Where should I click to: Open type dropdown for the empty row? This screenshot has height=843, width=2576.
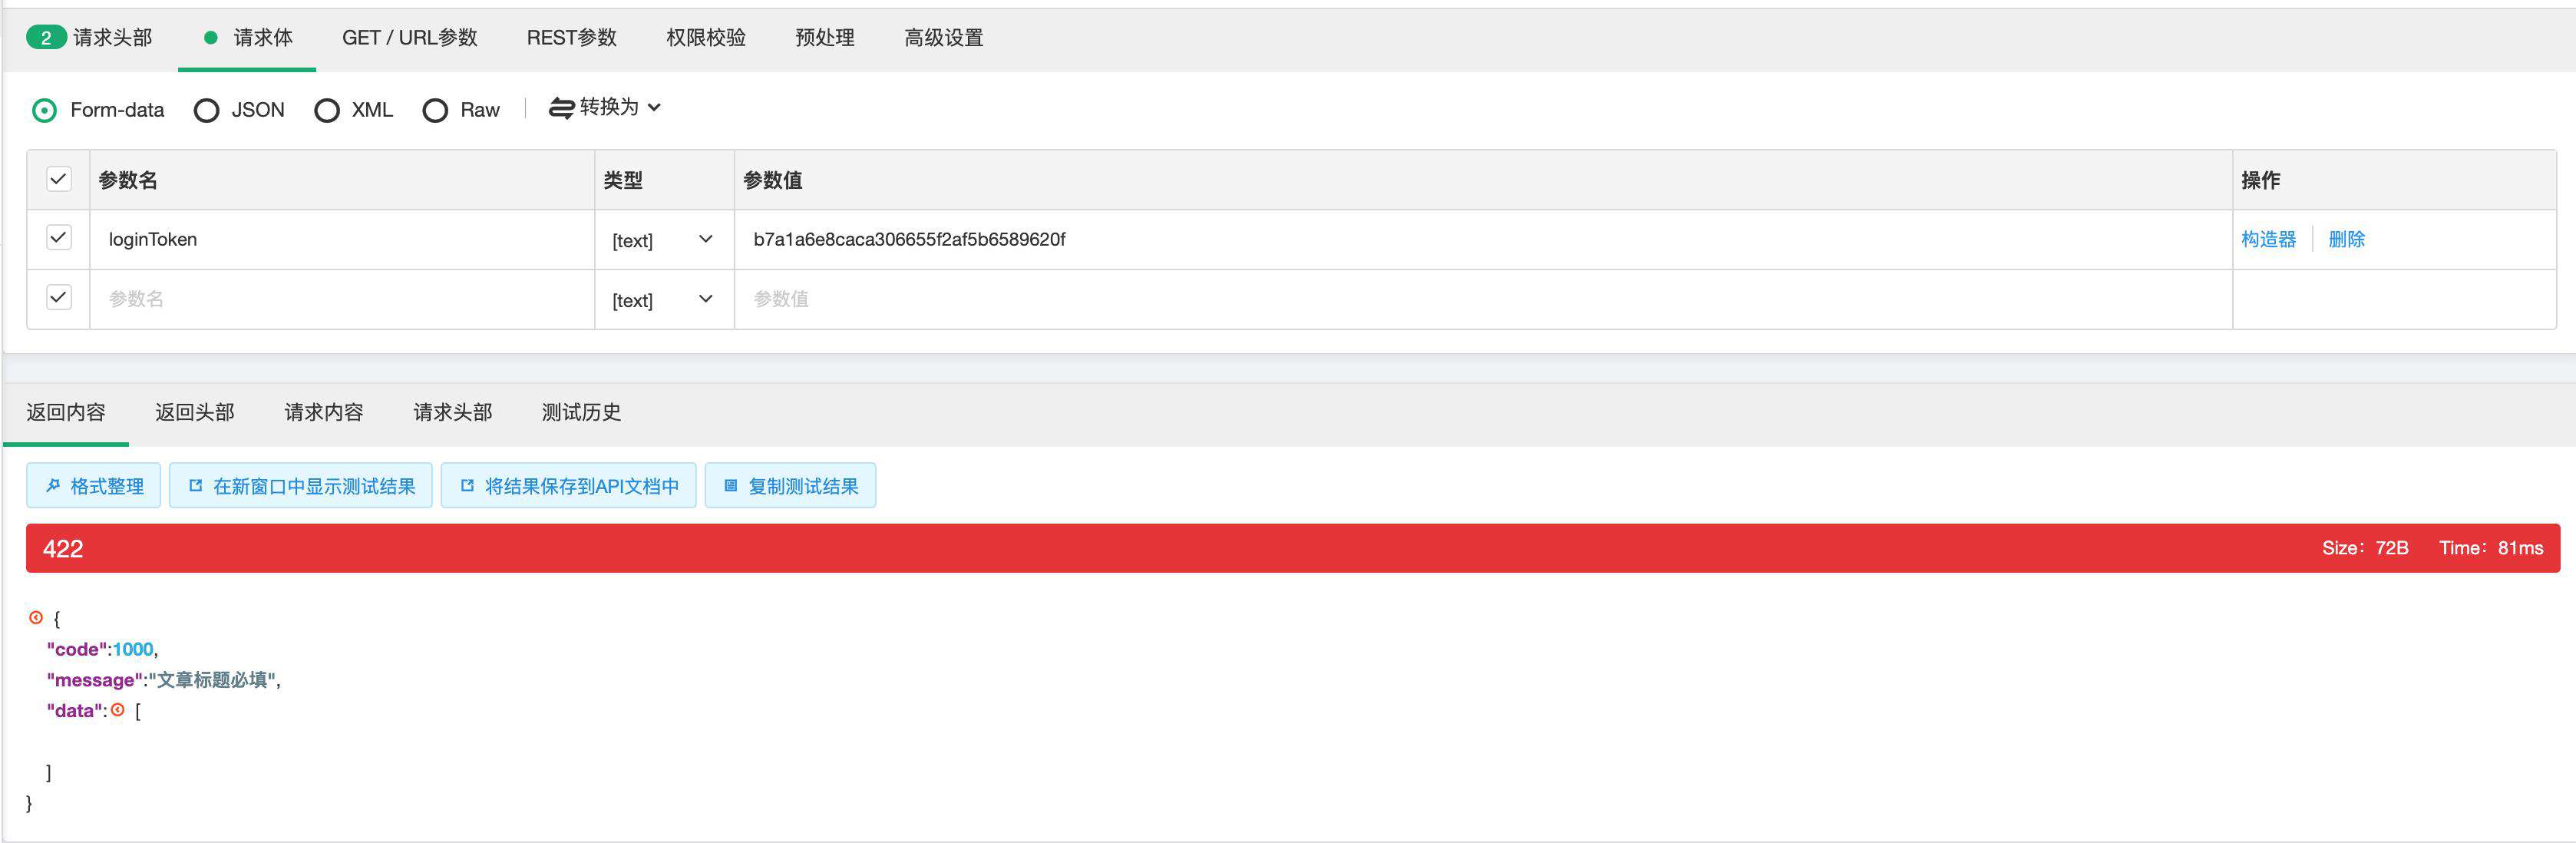[x=664, y=299]
